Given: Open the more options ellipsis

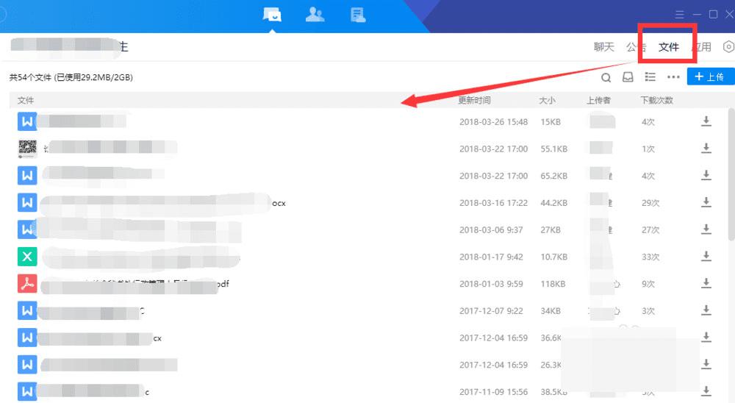Looking at the screenshot, I should (x=673, y=77).
